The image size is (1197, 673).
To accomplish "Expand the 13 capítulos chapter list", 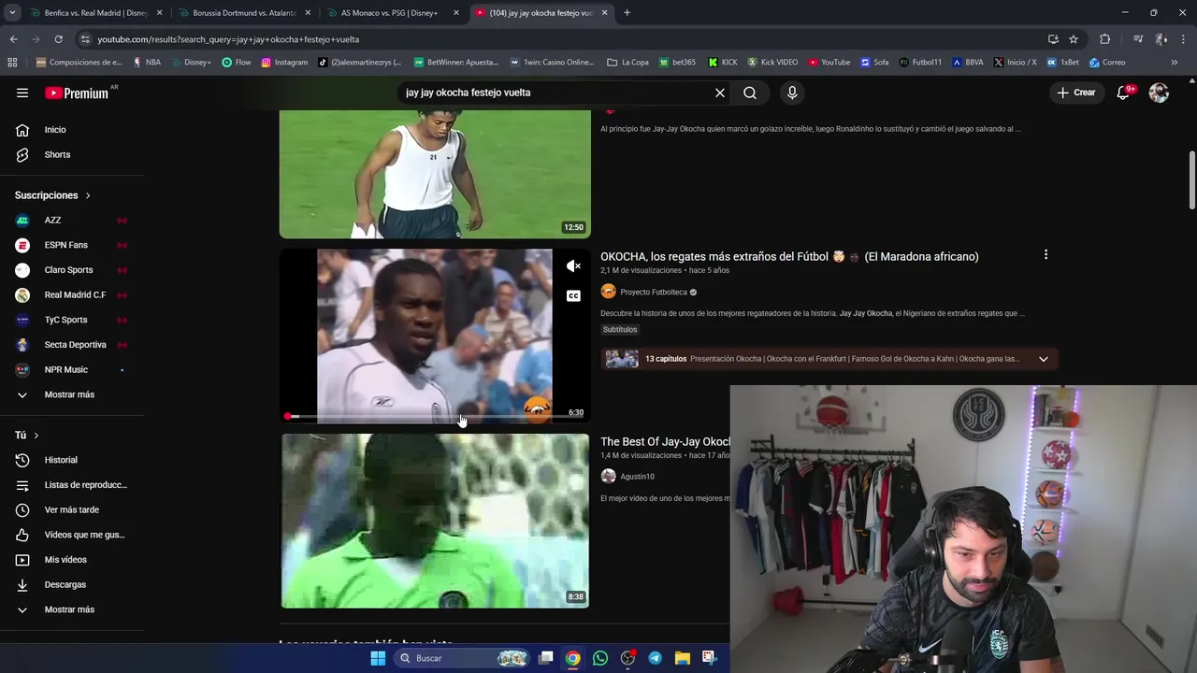I will (1043, 359).
